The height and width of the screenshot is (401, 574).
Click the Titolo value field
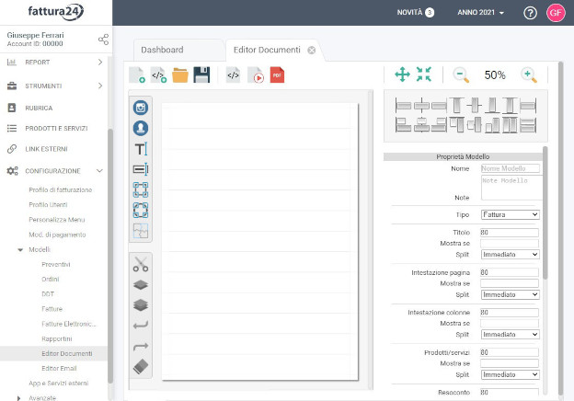click(510, 233)
